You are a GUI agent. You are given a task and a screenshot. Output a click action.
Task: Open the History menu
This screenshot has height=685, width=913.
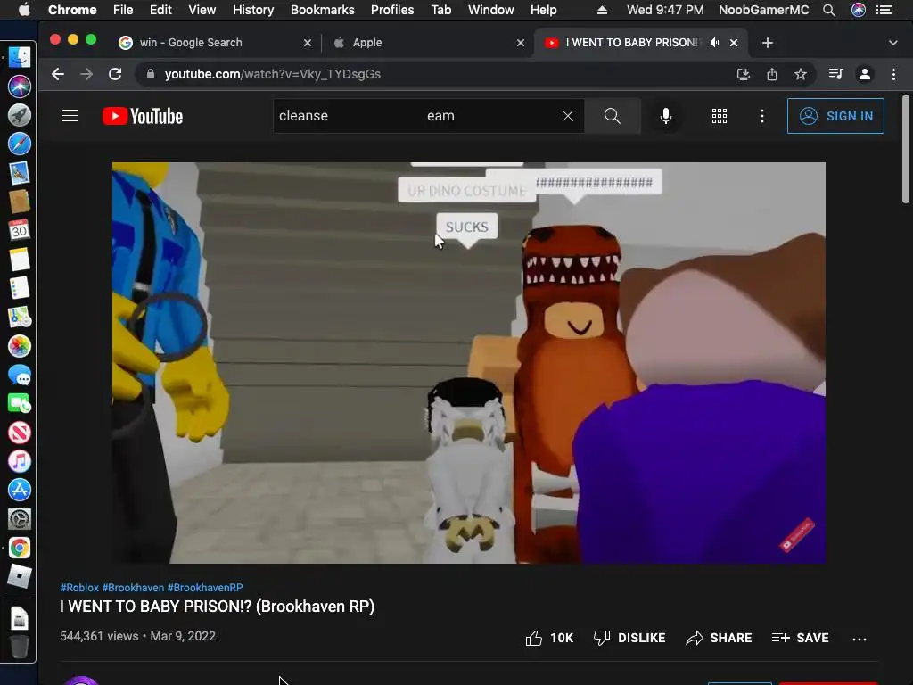253,10
